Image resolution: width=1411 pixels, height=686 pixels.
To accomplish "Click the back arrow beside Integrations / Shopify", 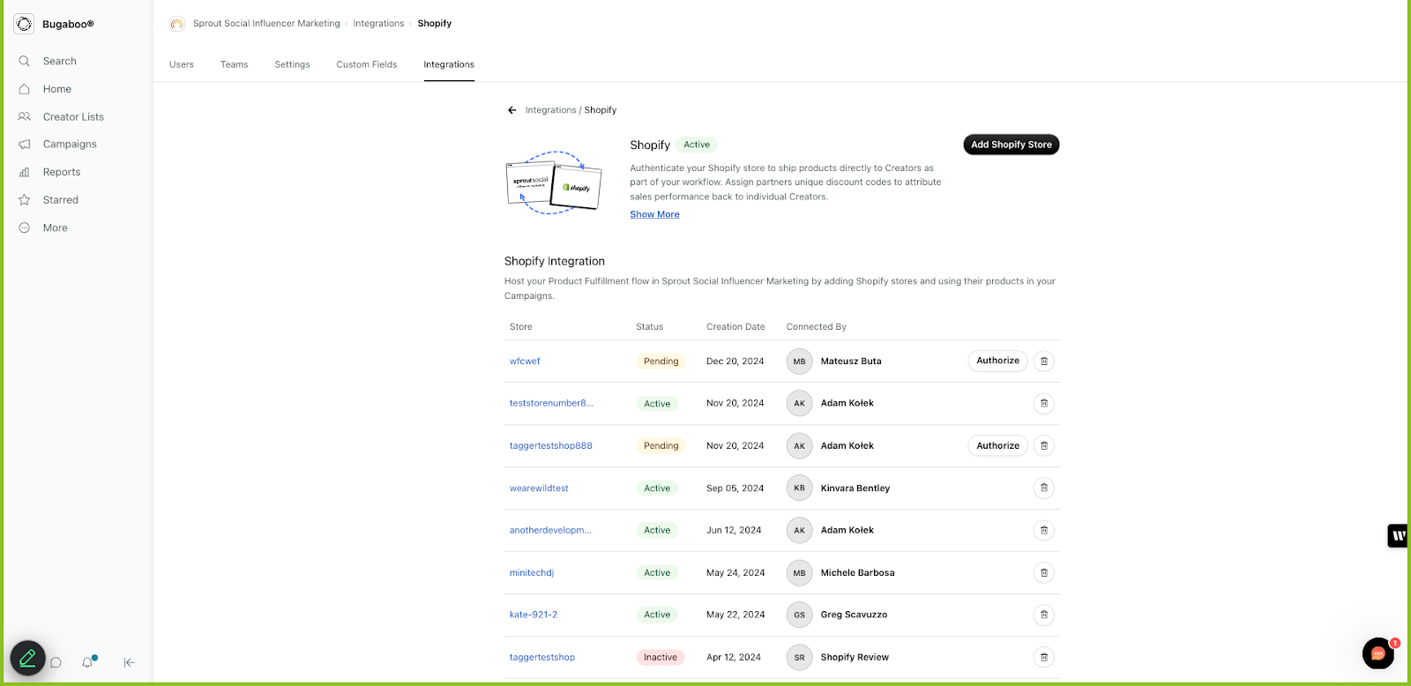I will 511,110.
